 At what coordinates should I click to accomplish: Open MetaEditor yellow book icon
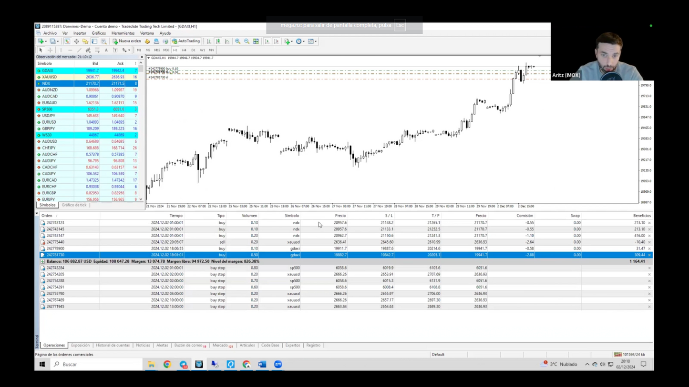tap(147, 41)
